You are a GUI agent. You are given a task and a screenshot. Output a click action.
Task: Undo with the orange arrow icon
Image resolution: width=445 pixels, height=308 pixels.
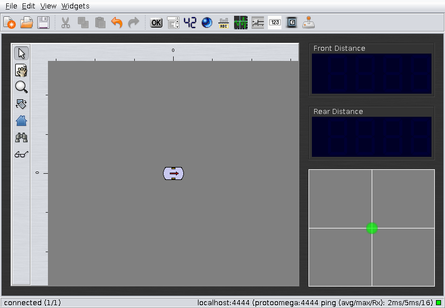[x=117, y=23]
